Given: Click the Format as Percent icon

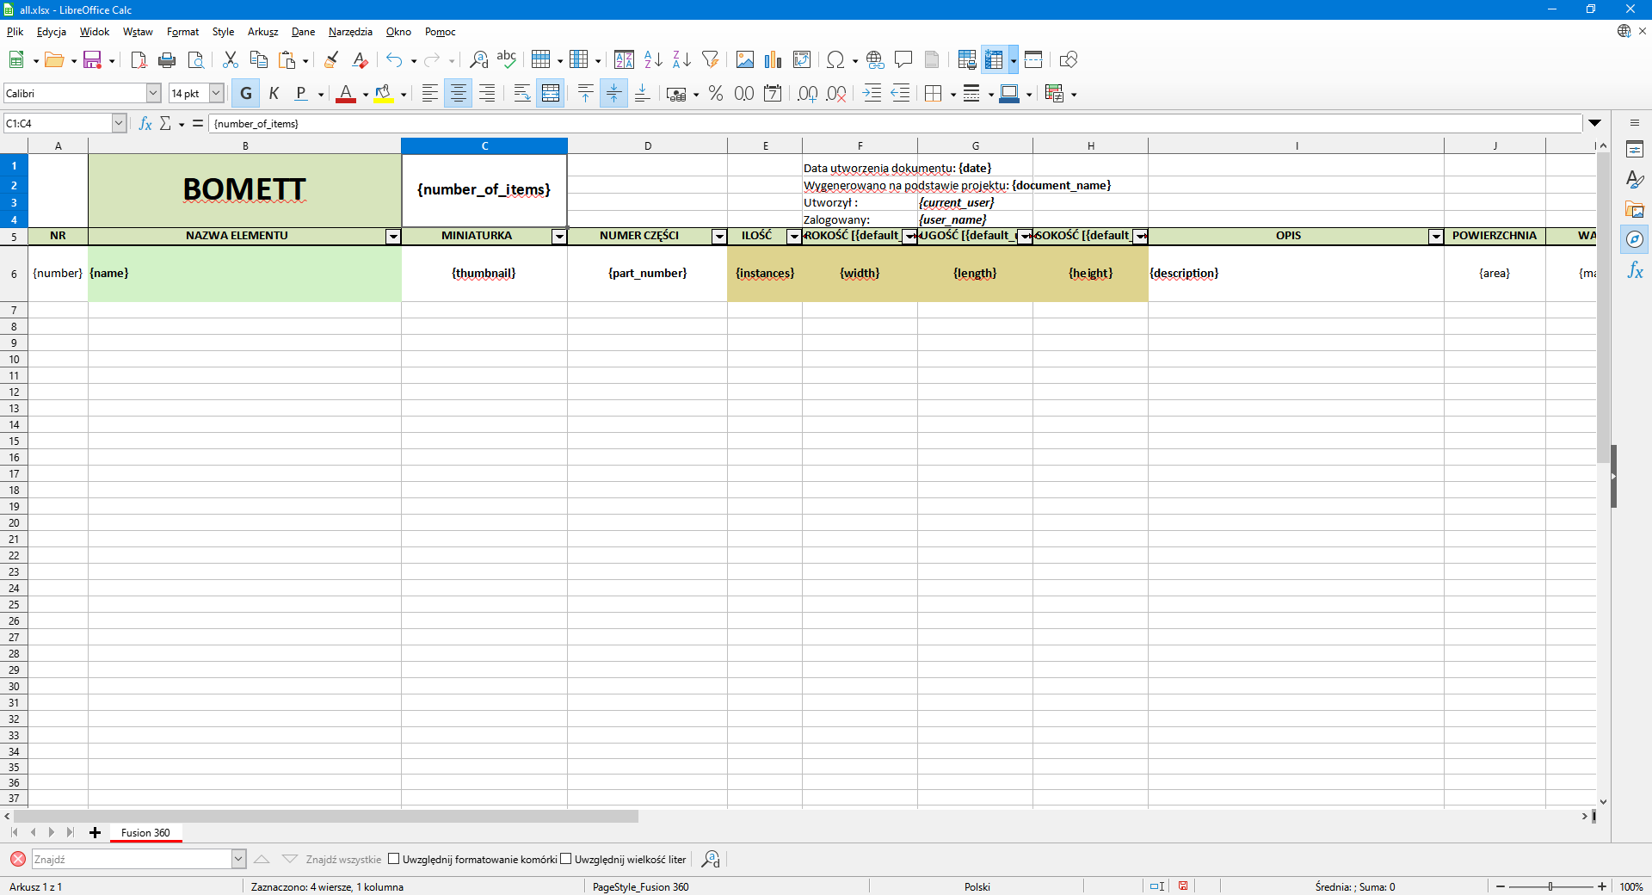Looking at the screenshot, I should 715,93.
